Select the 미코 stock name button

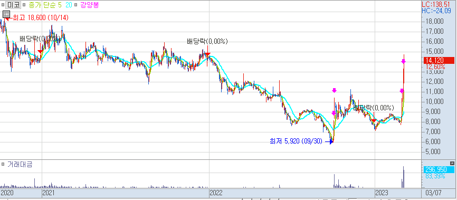point(13,5)
